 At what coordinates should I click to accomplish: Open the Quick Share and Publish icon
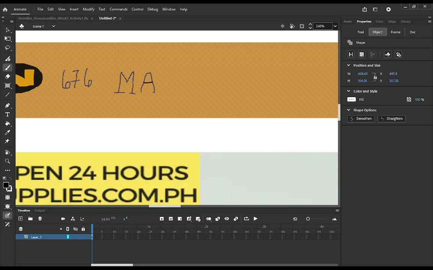[365, 9]
